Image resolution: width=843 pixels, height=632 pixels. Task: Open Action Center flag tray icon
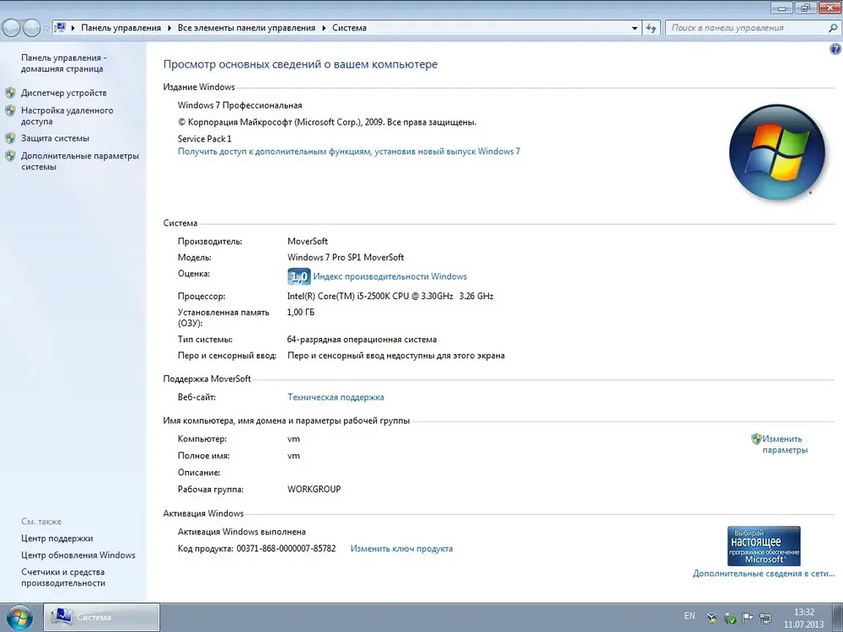(746, 618)
